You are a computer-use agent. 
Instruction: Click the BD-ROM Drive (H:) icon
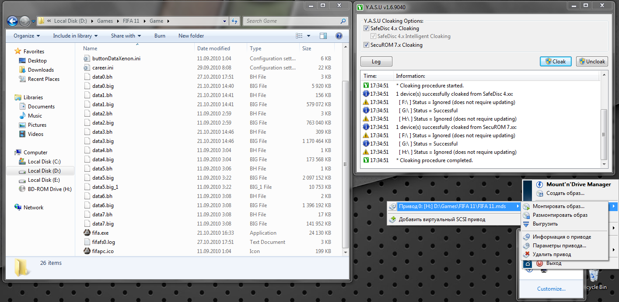click(x=22, y=189)
